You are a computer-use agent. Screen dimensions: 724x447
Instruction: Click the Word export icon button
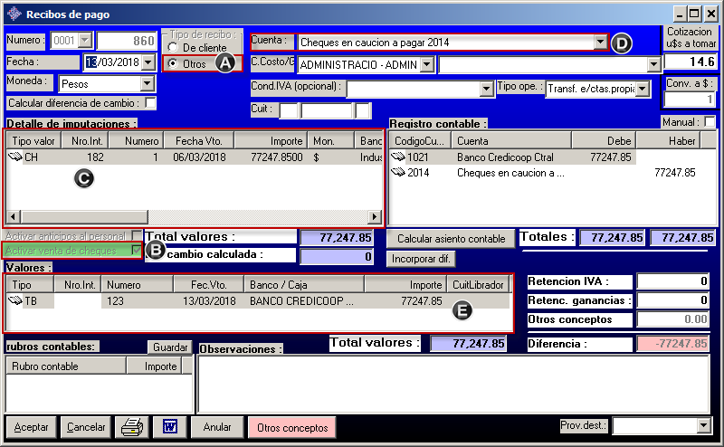click(x=169, y=427)
